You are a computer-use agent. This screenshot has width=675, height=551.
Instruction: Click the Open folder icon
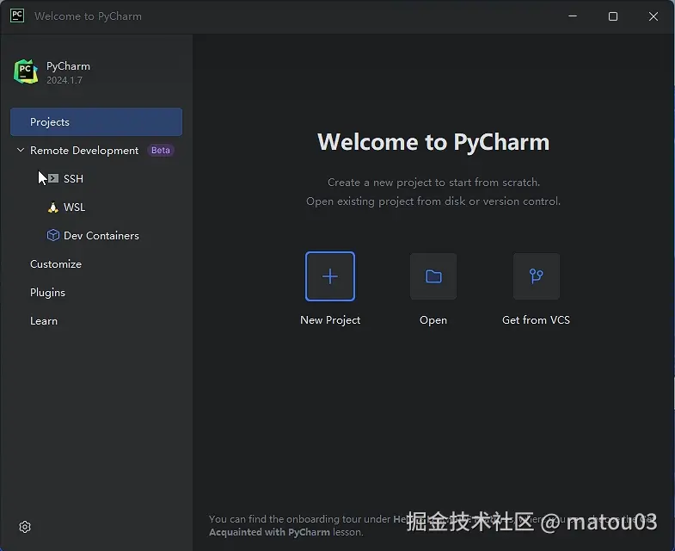click(x=433, y=276)
